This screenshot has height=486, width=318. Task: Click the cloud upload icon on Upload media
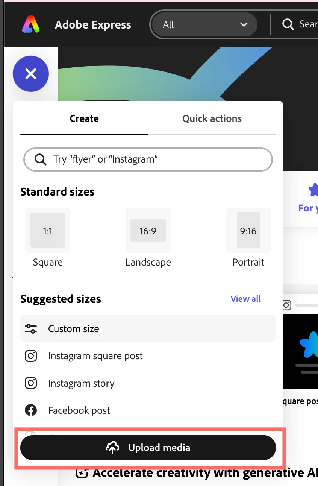pos(112,448)
